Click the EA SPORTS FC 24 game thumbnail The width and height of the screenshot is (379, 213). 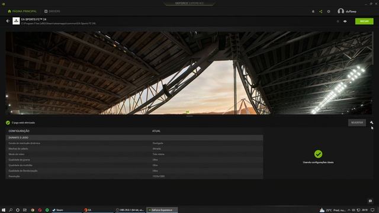(x=16, y=21)
